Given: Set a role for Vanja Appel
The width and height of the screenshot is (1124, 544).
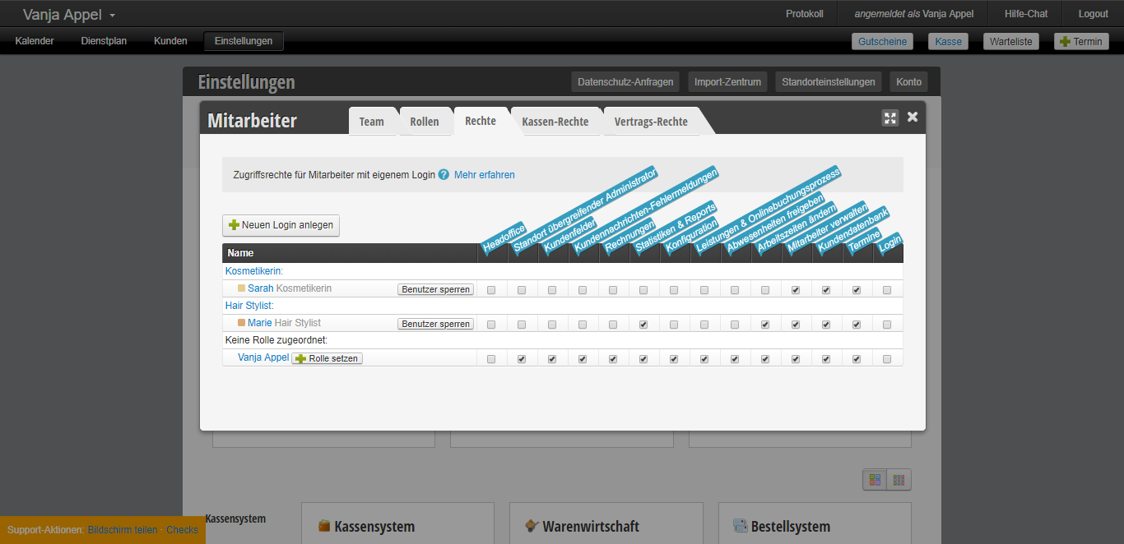Looking at the screenshot, I should 327,358.
